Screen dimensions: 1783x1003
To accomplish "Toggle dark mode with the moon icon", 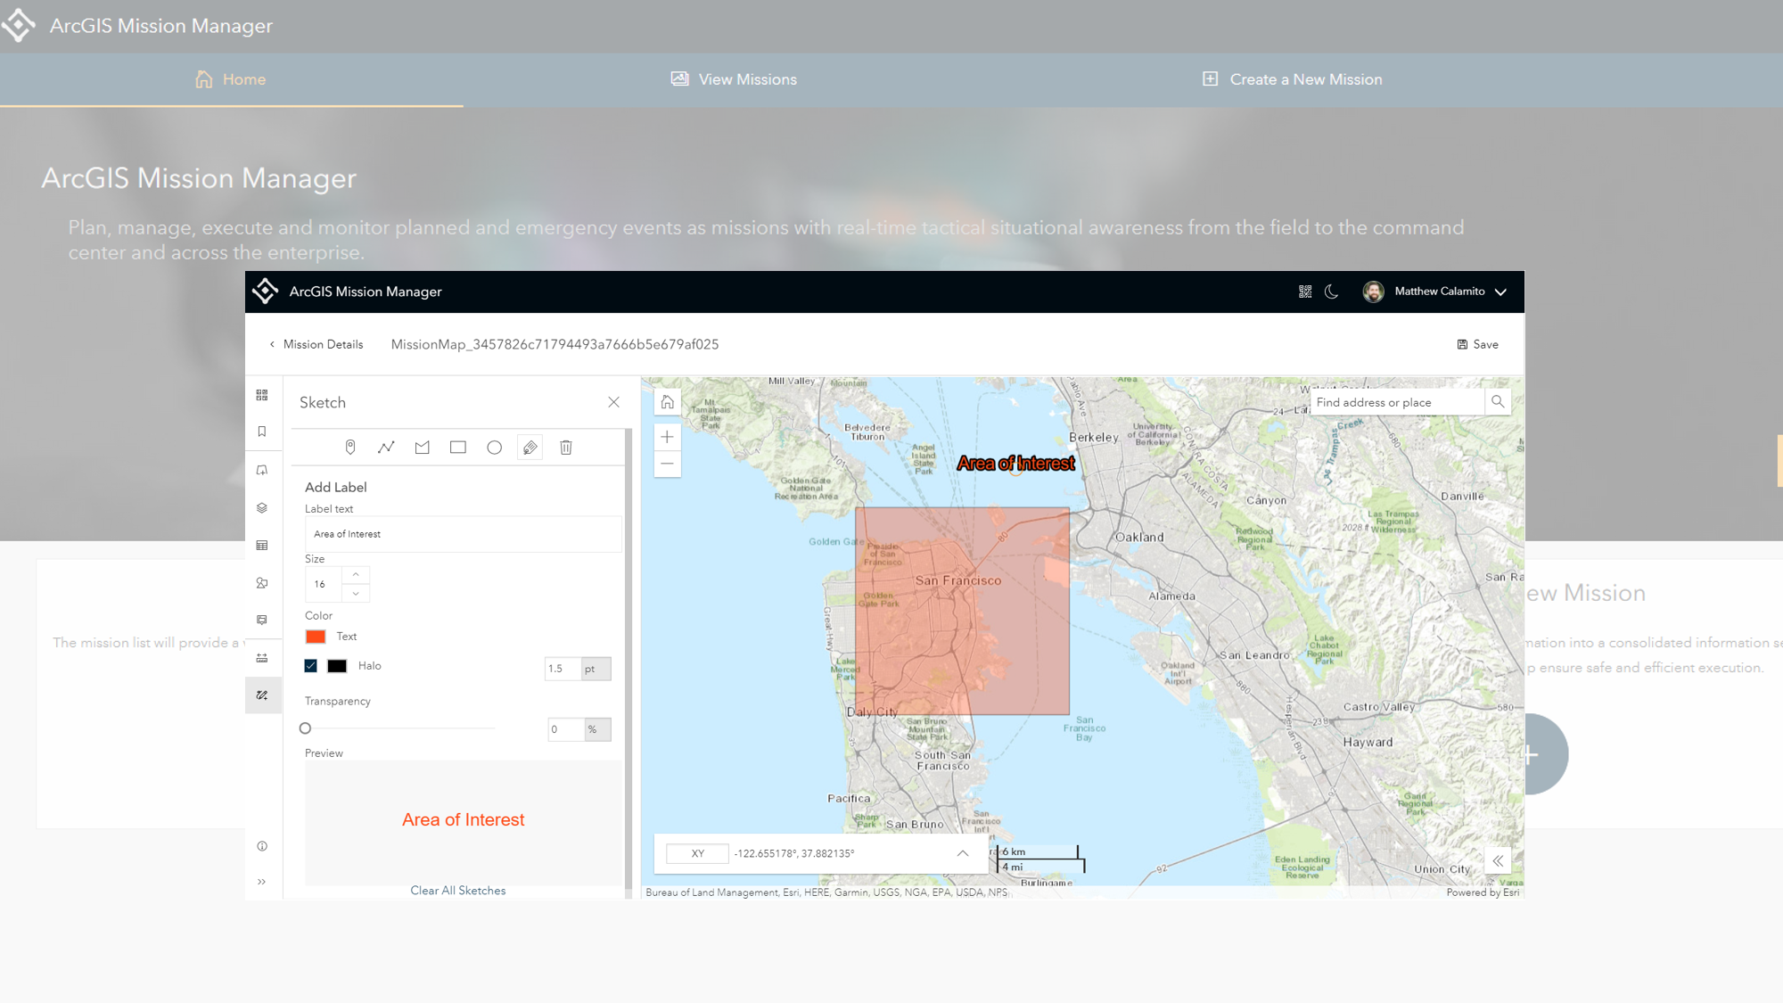I will (1331, 292).
